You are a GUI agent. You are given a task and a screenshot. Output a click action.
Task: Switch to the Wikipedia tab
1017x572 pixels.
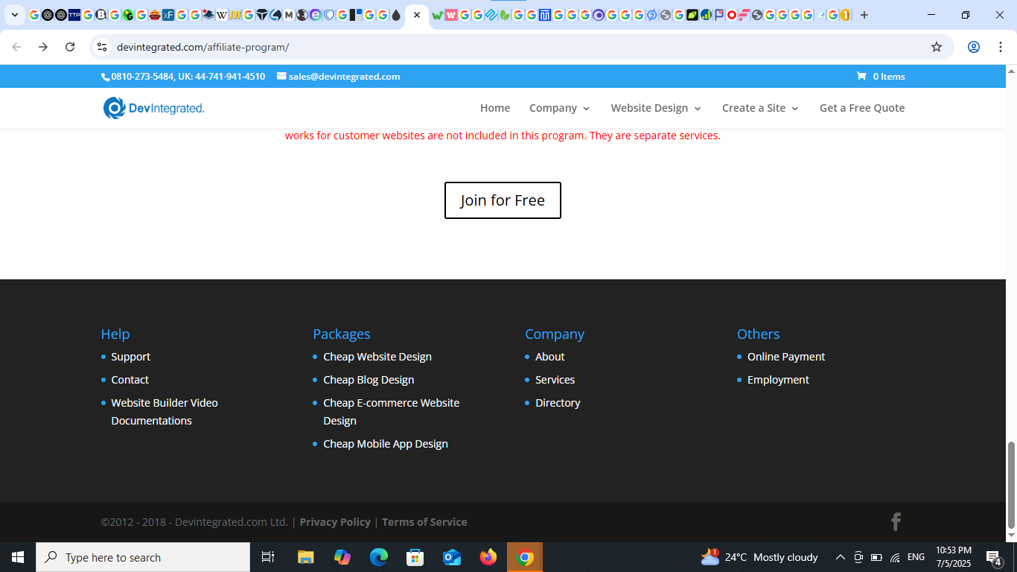tap(221, 15)
